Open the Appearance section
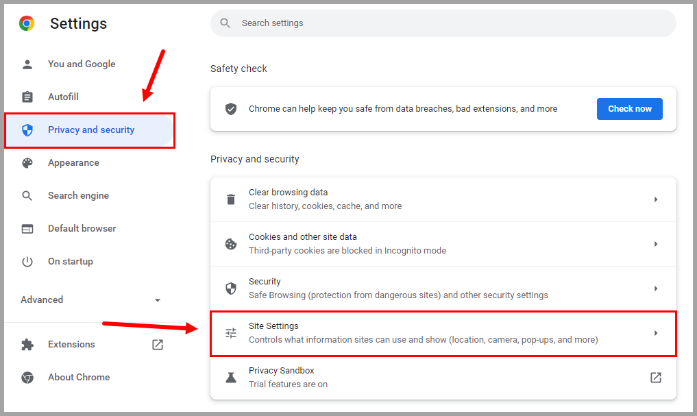Viewport: 697px width, 416px height. tap(73, 162)
